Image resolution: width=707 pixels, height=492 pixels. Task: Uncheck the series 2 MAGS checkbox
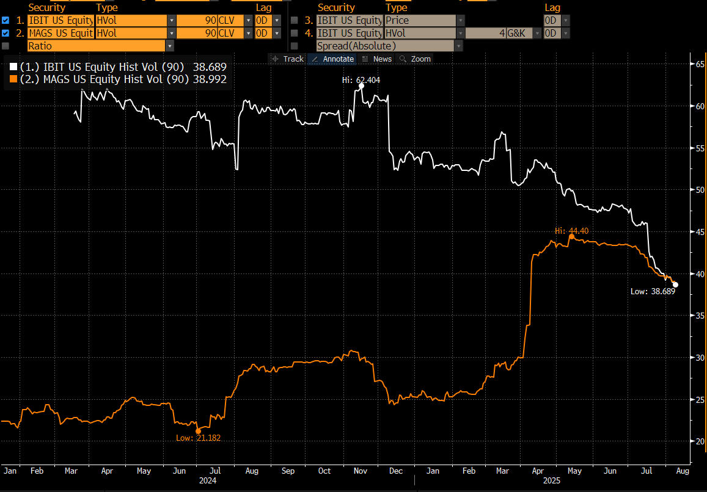5,33
